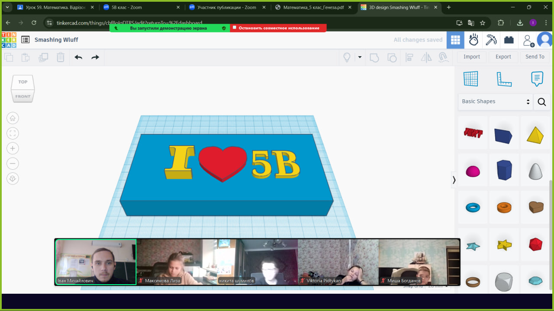Open the Workplane tool
Viewport: 554px width, 311px height.
pos(470,79)
